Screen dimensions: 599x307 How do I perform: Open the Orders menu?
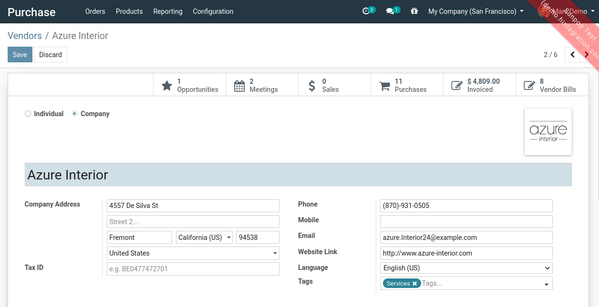pyautogui.click(x=95, y=11)
